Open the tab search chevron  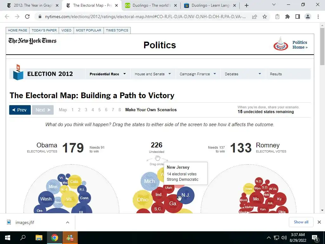click(274, 4)
